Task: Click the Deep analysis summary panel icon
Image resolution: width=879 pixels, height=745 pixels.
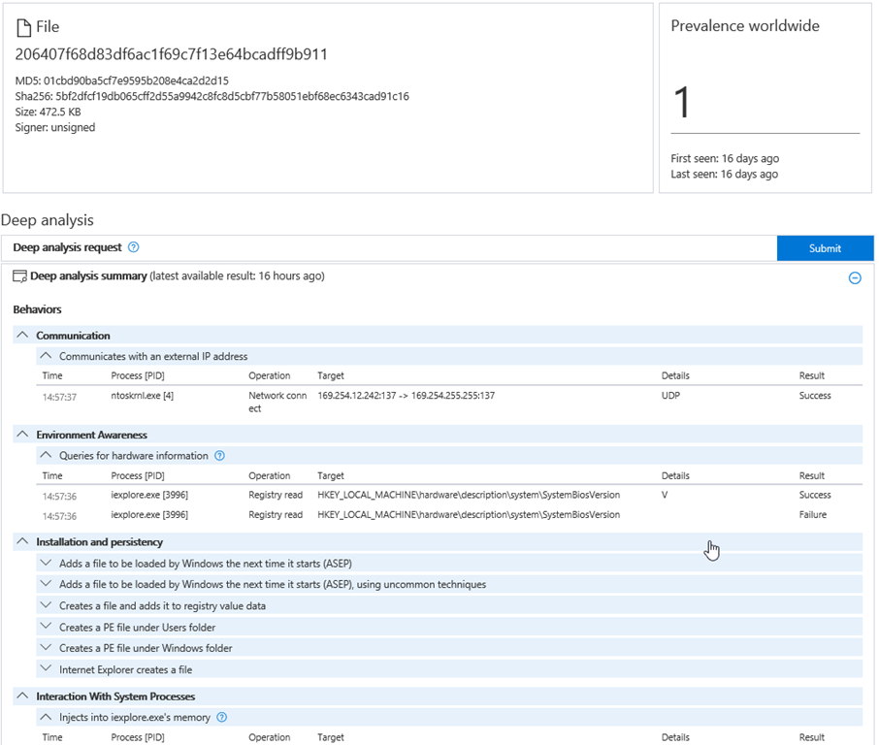Action: pyautogui.click(x=19, y=276)
